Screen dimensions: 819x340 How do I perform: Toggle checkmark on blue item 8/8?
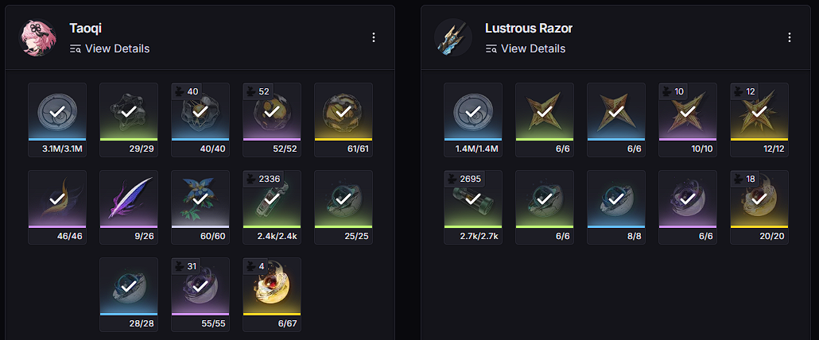616,199
